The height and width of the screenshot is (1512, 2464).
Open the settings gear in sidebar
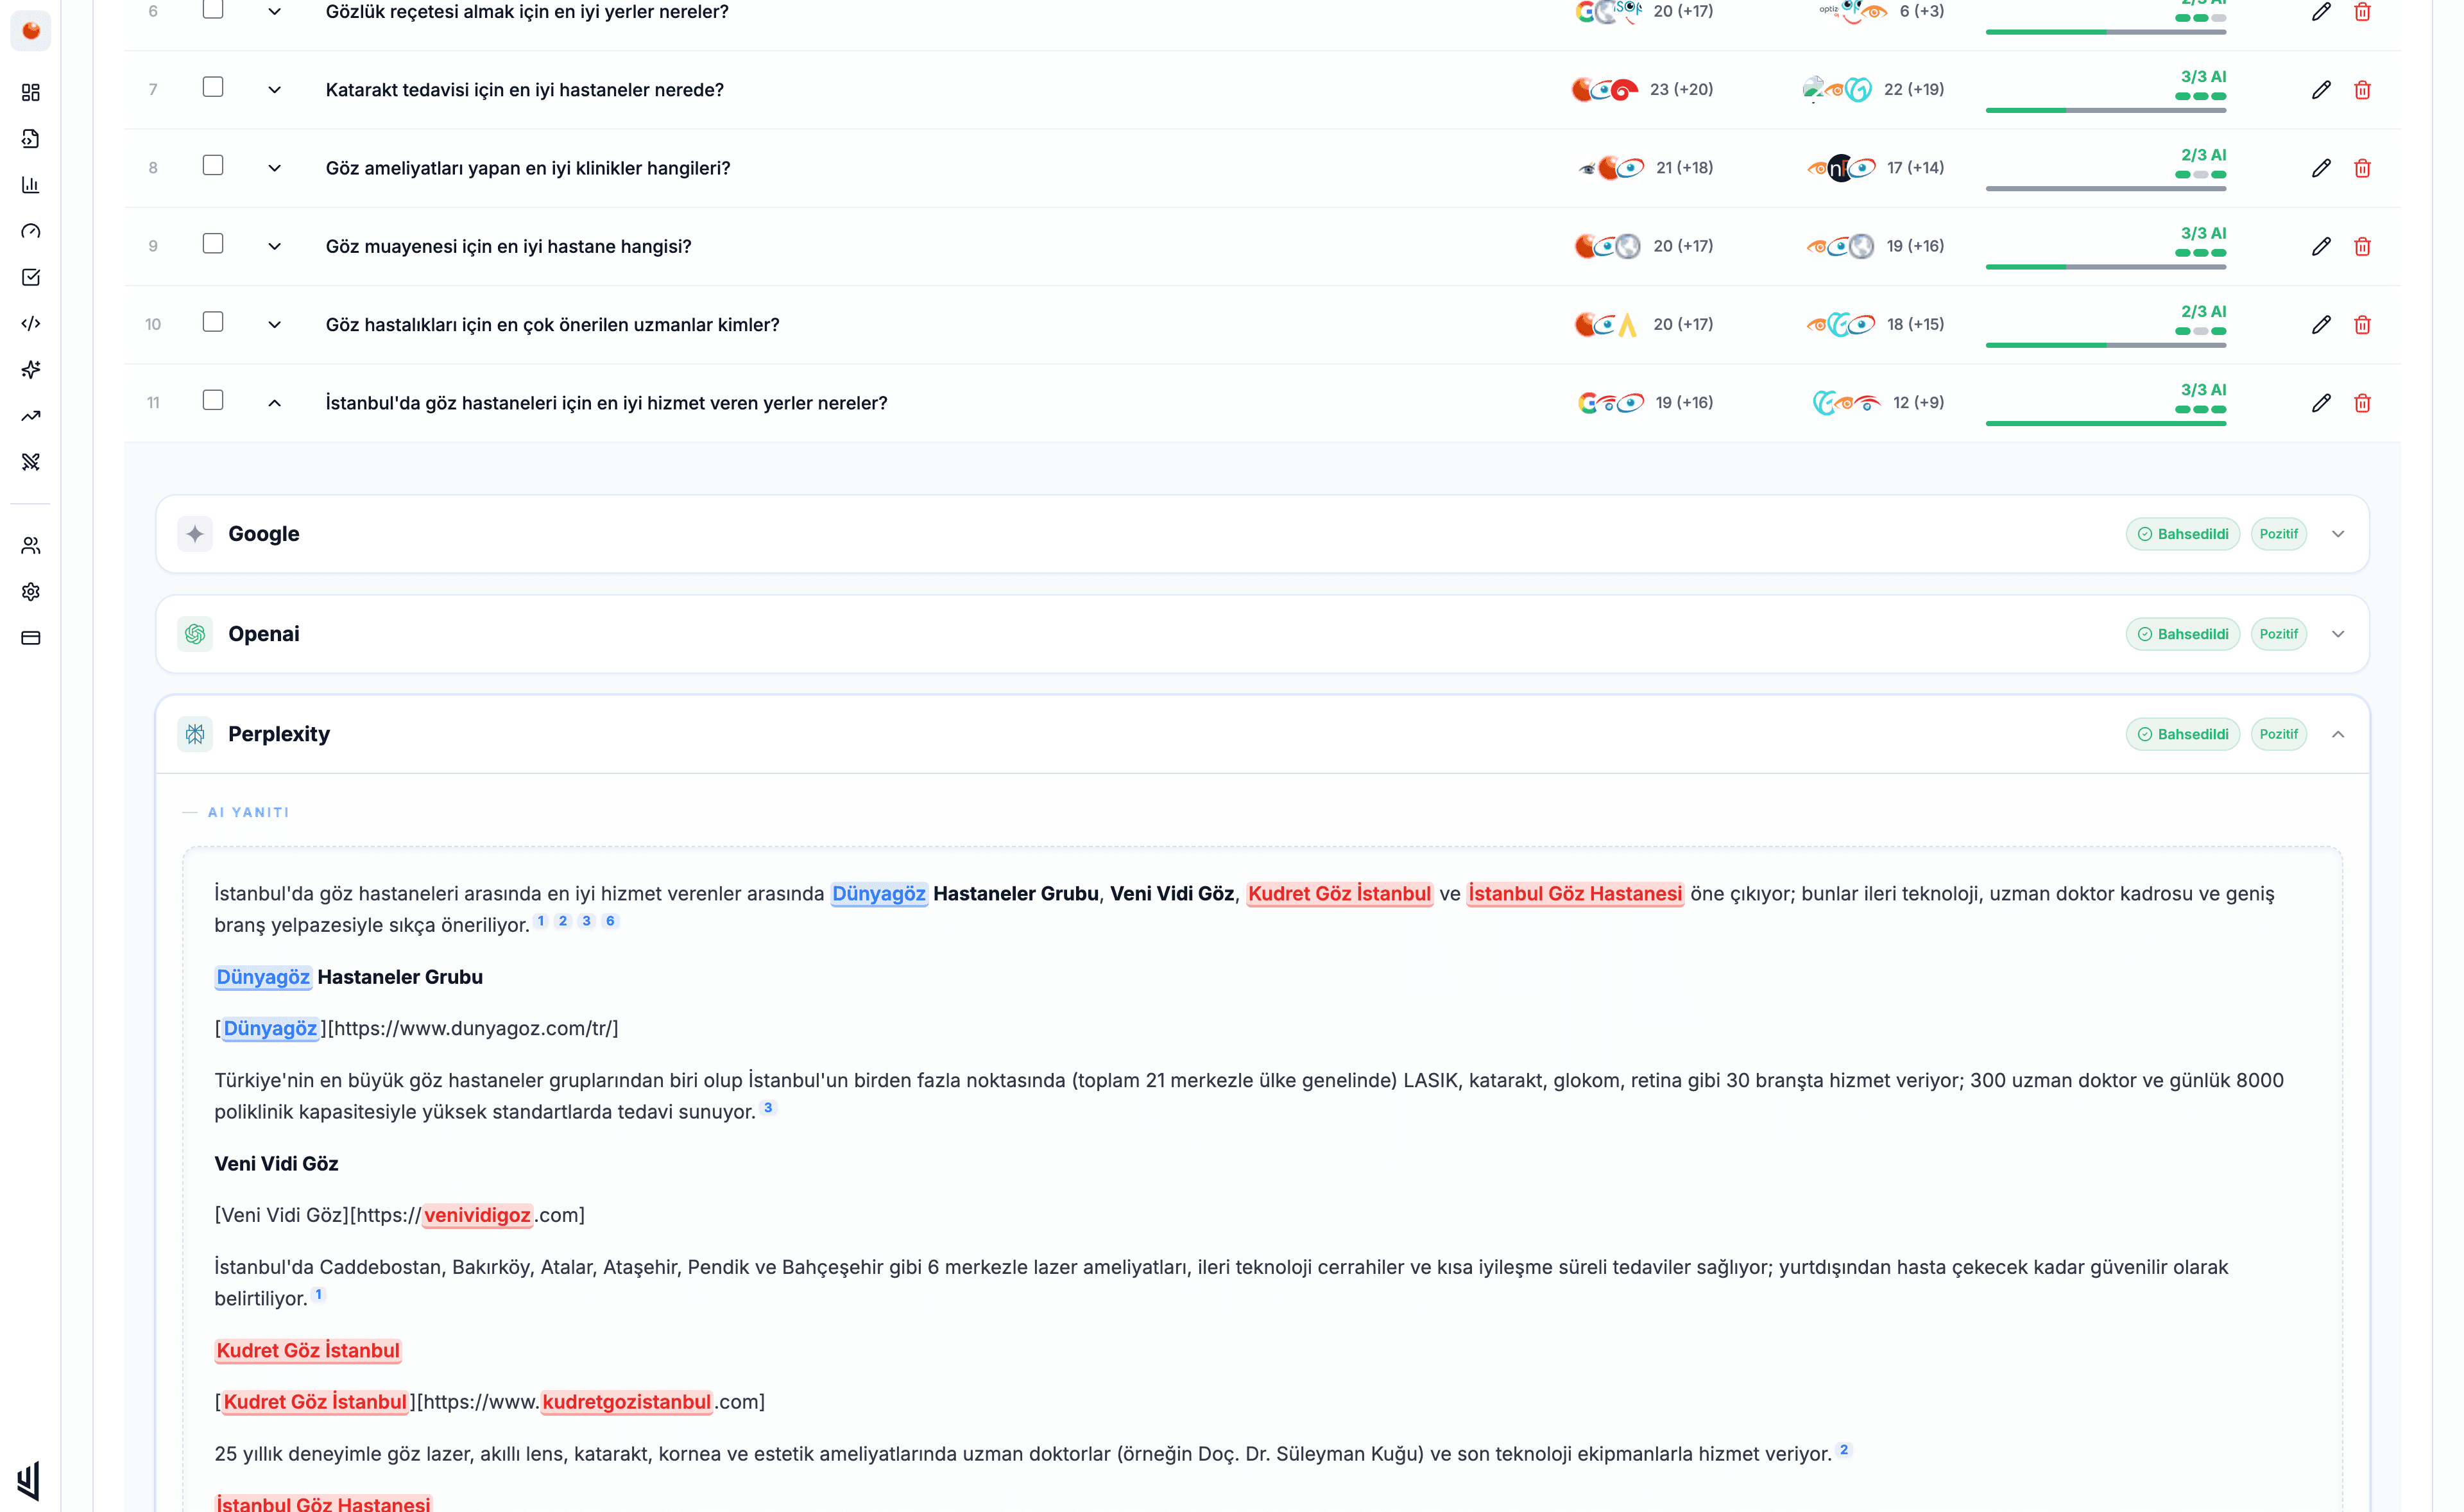(30, 592)
